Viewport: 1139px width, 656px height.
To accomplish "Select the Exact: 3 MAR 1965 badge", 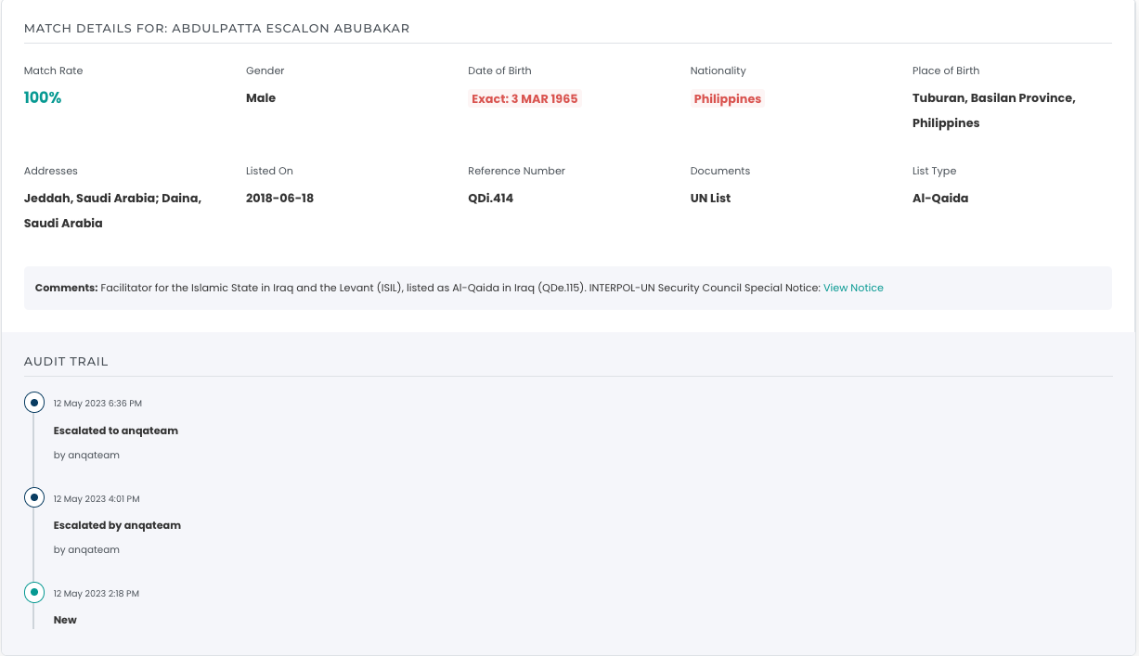I will coord(524,99).
